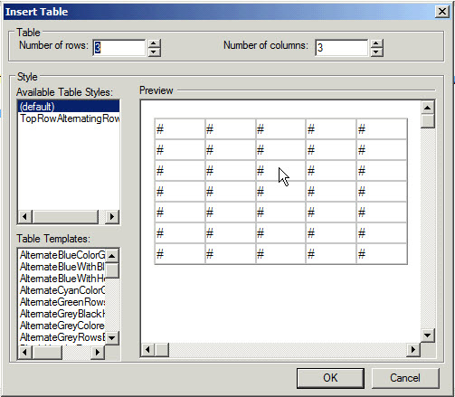This screenshot has height=397, width=455.
Task: Click the Number of rows input field
Action: pos(119,48)
